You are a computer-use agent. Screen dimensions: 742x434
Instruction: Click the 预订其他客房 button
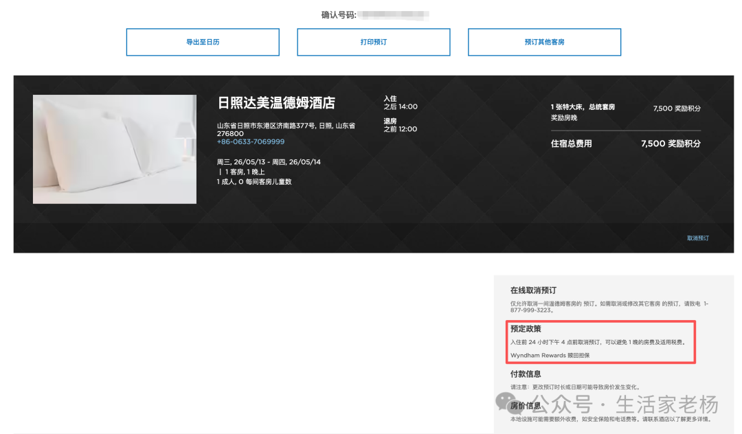click(x=544, y=42)
